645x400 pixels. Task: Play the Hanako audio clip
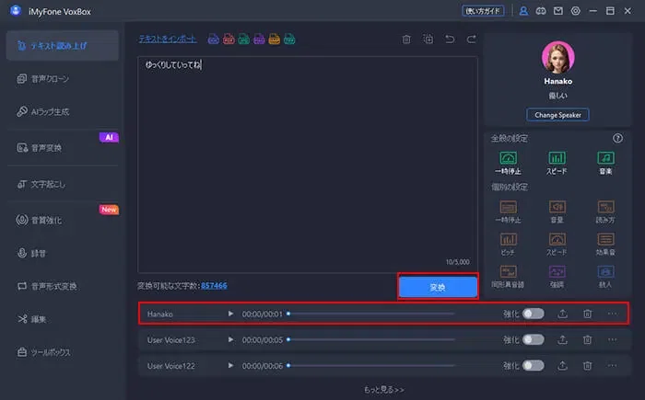pos(230,314)
